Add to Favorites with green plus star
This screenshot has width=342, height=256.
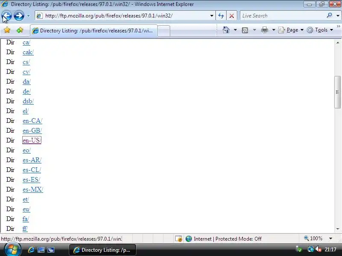(x=20, y=30)
